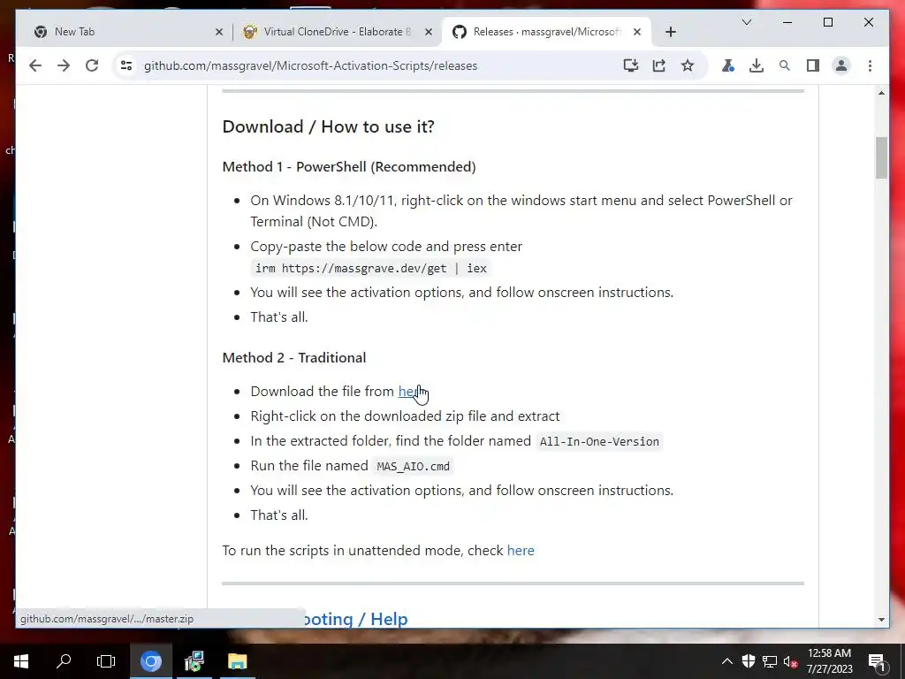The width and height of the screenshot is (905, 679).
Task: Open Task View on taskbar
Action: coord(106,661)
